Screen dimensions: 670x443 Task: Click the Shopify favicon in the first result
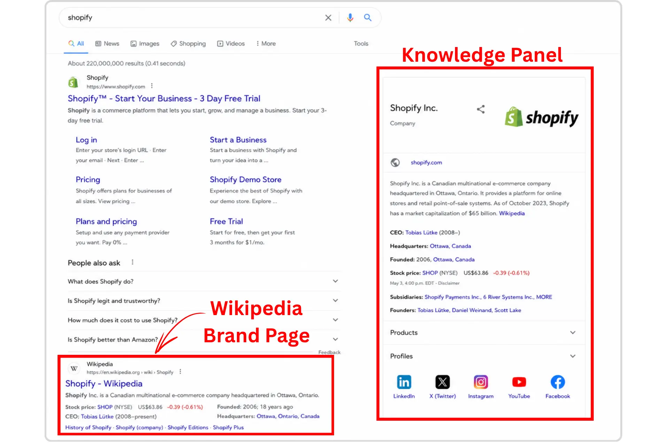[x=73, y=82]
